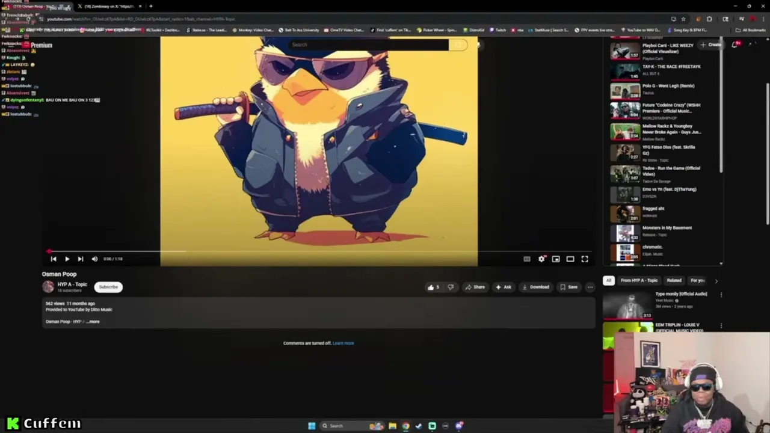The height and width of the screenshot is (433, 770).
Task: Skip to the next video
Action: tap(80, 259)
